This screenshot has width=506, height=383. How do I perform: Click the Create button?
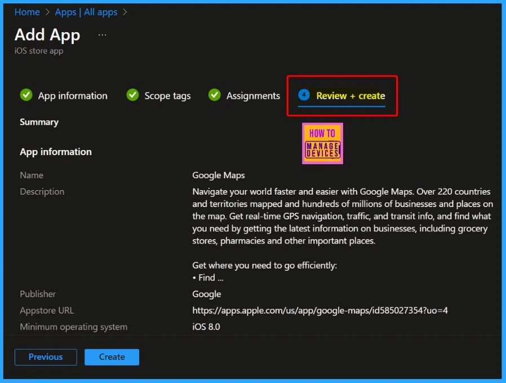coord(112,357)
